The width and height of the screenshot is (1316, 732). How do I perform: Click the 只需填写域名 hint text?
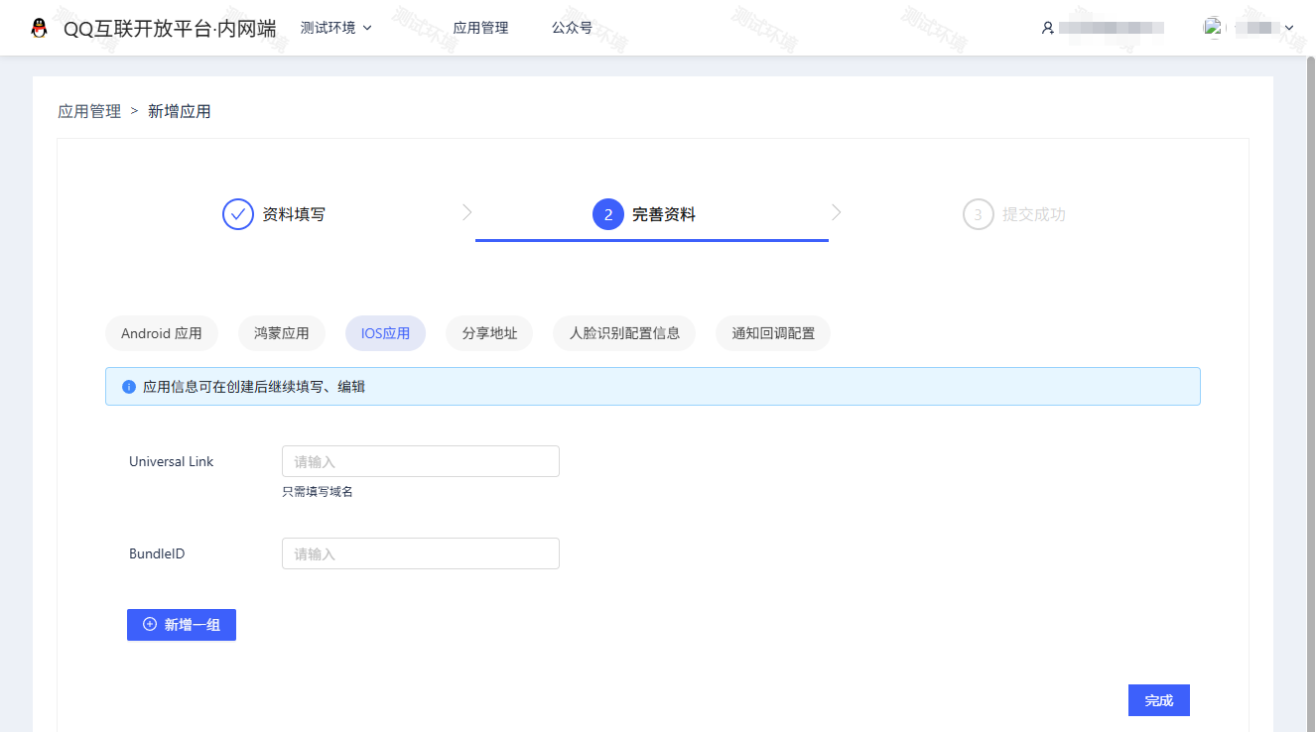pyautogui.click(x=318, y=492)
